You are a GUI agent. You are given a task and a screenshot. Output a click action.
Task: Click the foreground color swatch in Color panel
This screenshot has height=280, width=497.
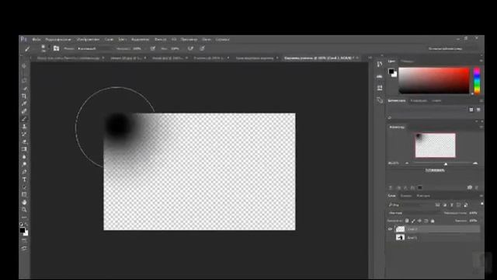click(391, 71)
